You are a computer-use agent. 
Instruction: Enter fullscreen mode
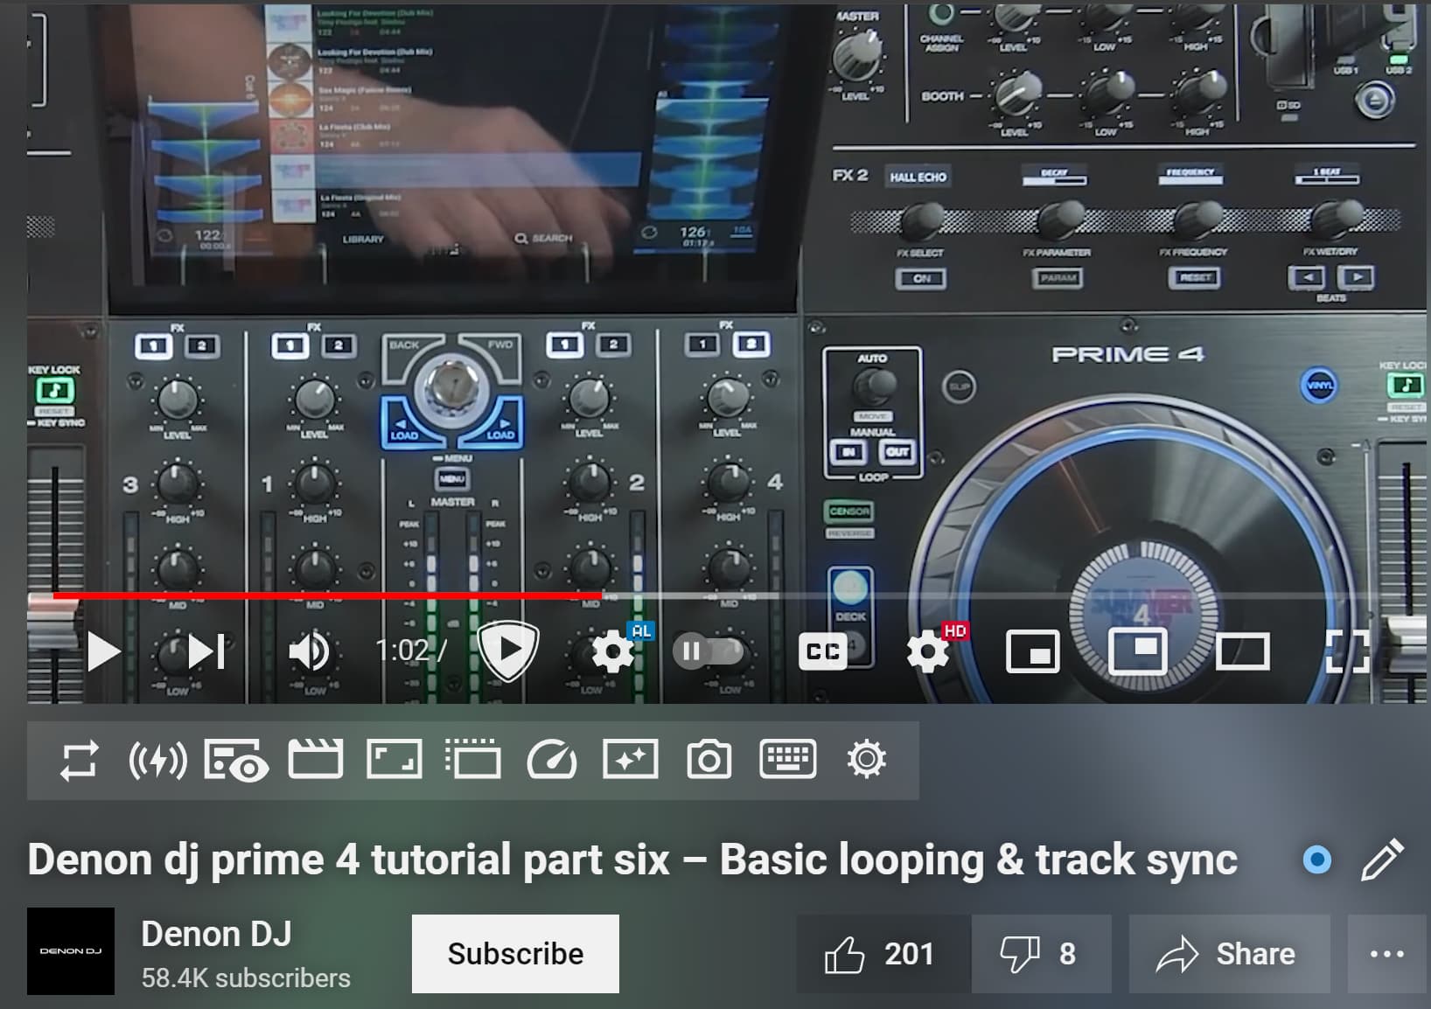1347,652
